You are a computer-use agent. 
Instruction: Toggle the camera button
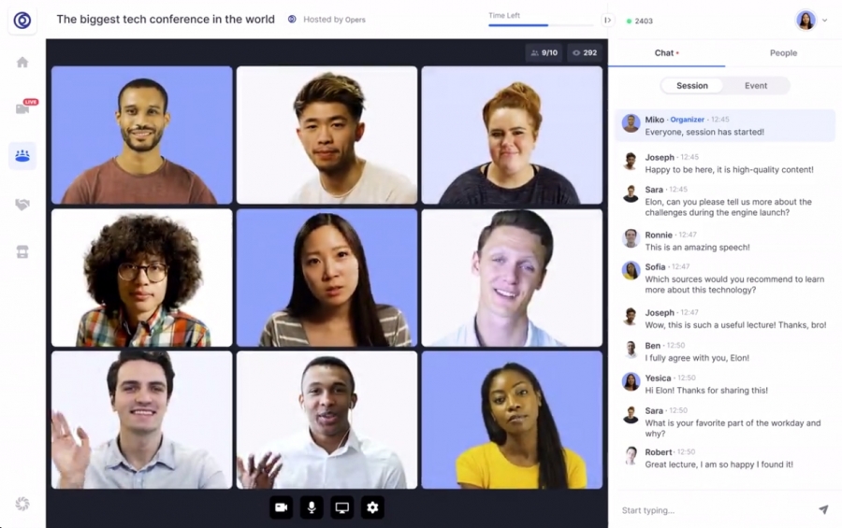pyautogui.click(x=281, y=507)
